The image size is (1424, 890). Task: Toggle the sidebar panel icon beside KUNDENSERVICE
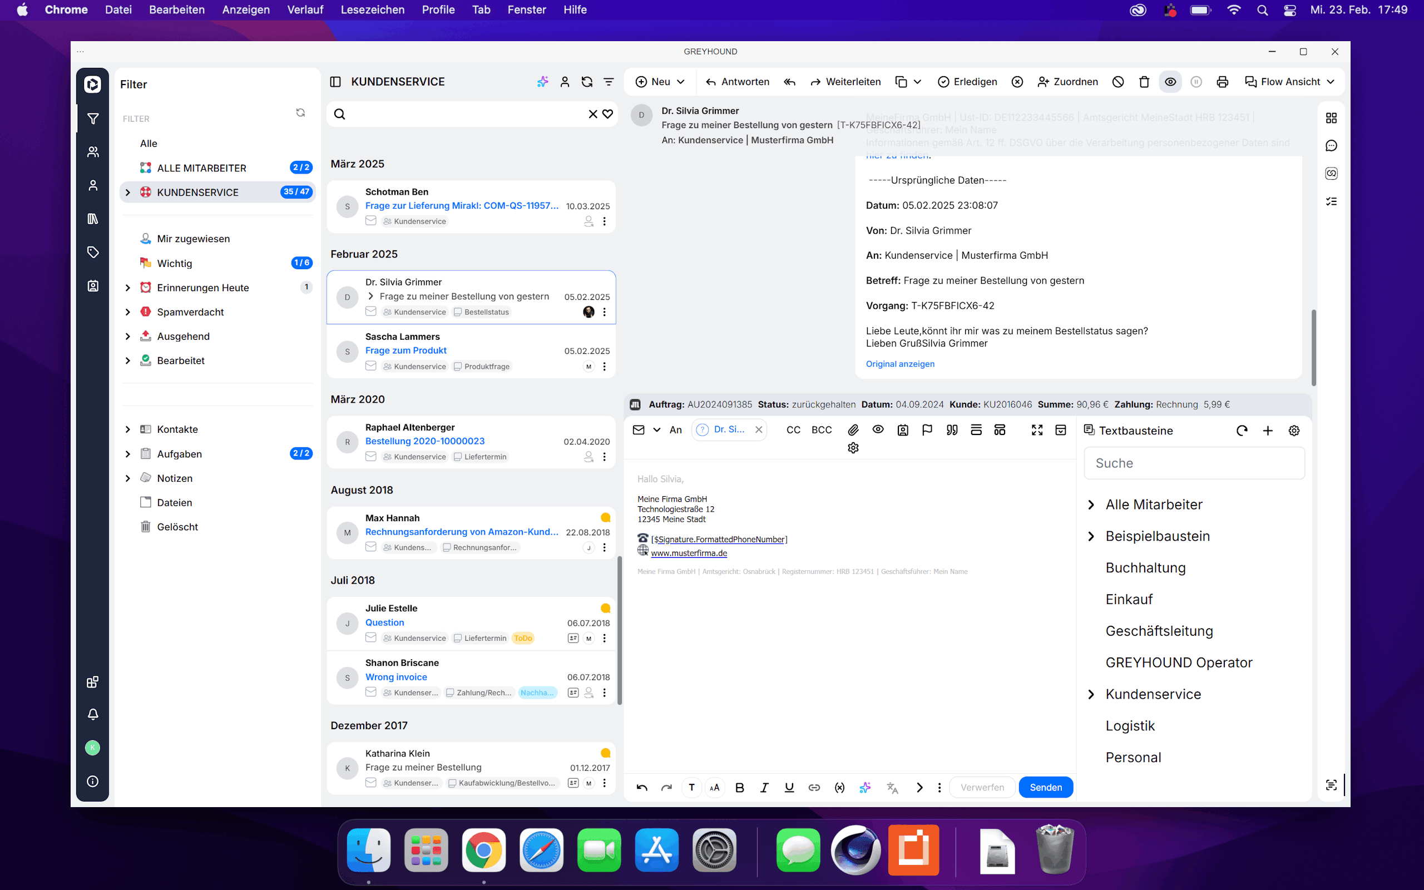tap(335, 82)
